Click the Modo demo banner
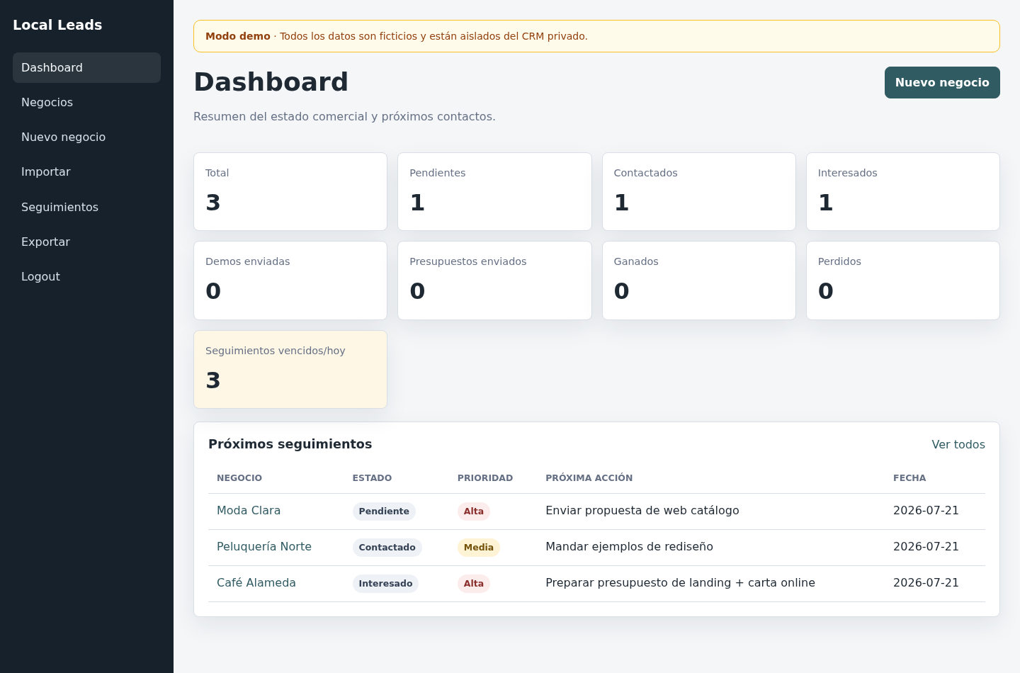Screen dimensions: 1020x673 pyautogui.click(x=596, y=36)
